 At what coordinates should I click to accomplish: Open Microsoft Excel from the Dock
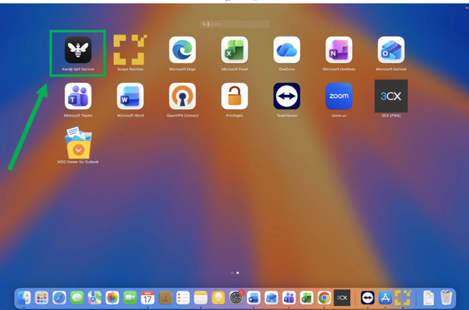click(x=307, y=298)
